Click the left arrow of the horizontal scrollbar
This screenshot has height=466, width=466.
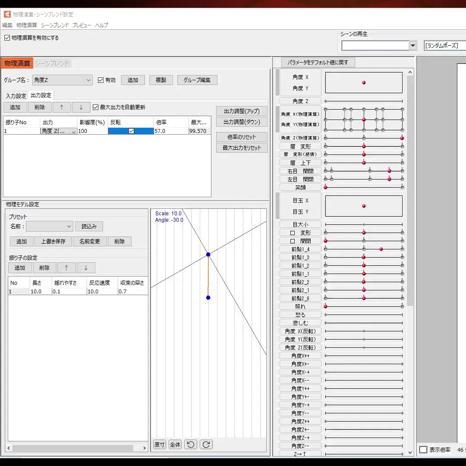(9, 448)
